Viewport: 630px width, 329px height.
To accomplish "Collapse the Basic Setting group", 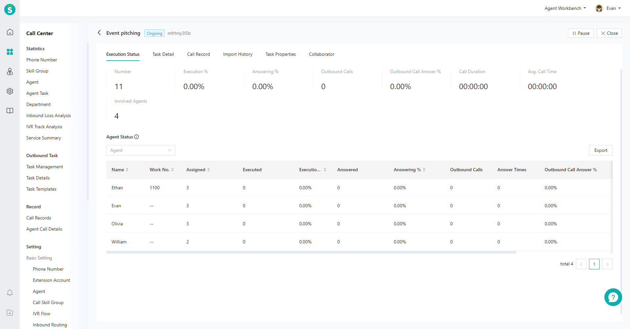I will 39,258.
